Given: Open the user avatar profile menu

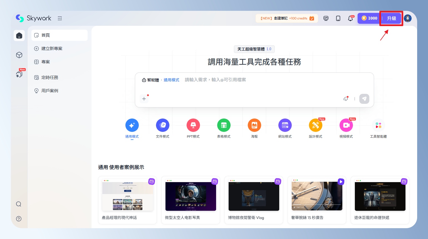Looking at the screenshot, I should click(408, 18).
